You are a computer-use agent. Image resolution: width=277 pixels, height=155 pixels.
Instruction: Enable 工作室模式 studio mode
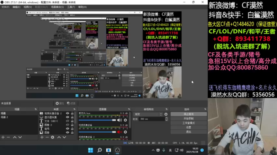point(189,123)
